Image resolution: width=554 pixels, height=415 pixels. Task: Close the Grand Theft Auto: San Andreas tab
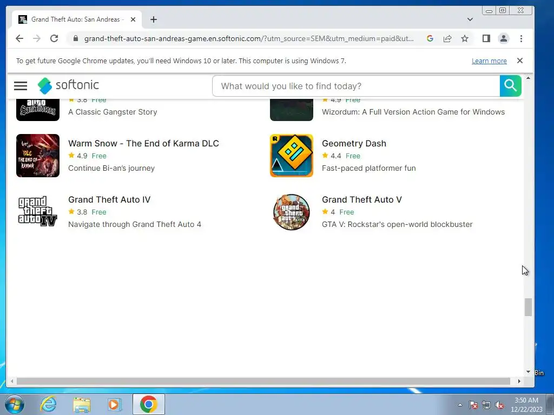point(133,19)
